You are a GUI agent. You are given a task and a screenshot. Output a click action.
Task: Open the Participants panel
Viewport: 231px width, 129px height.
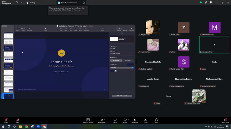(102, 121)
